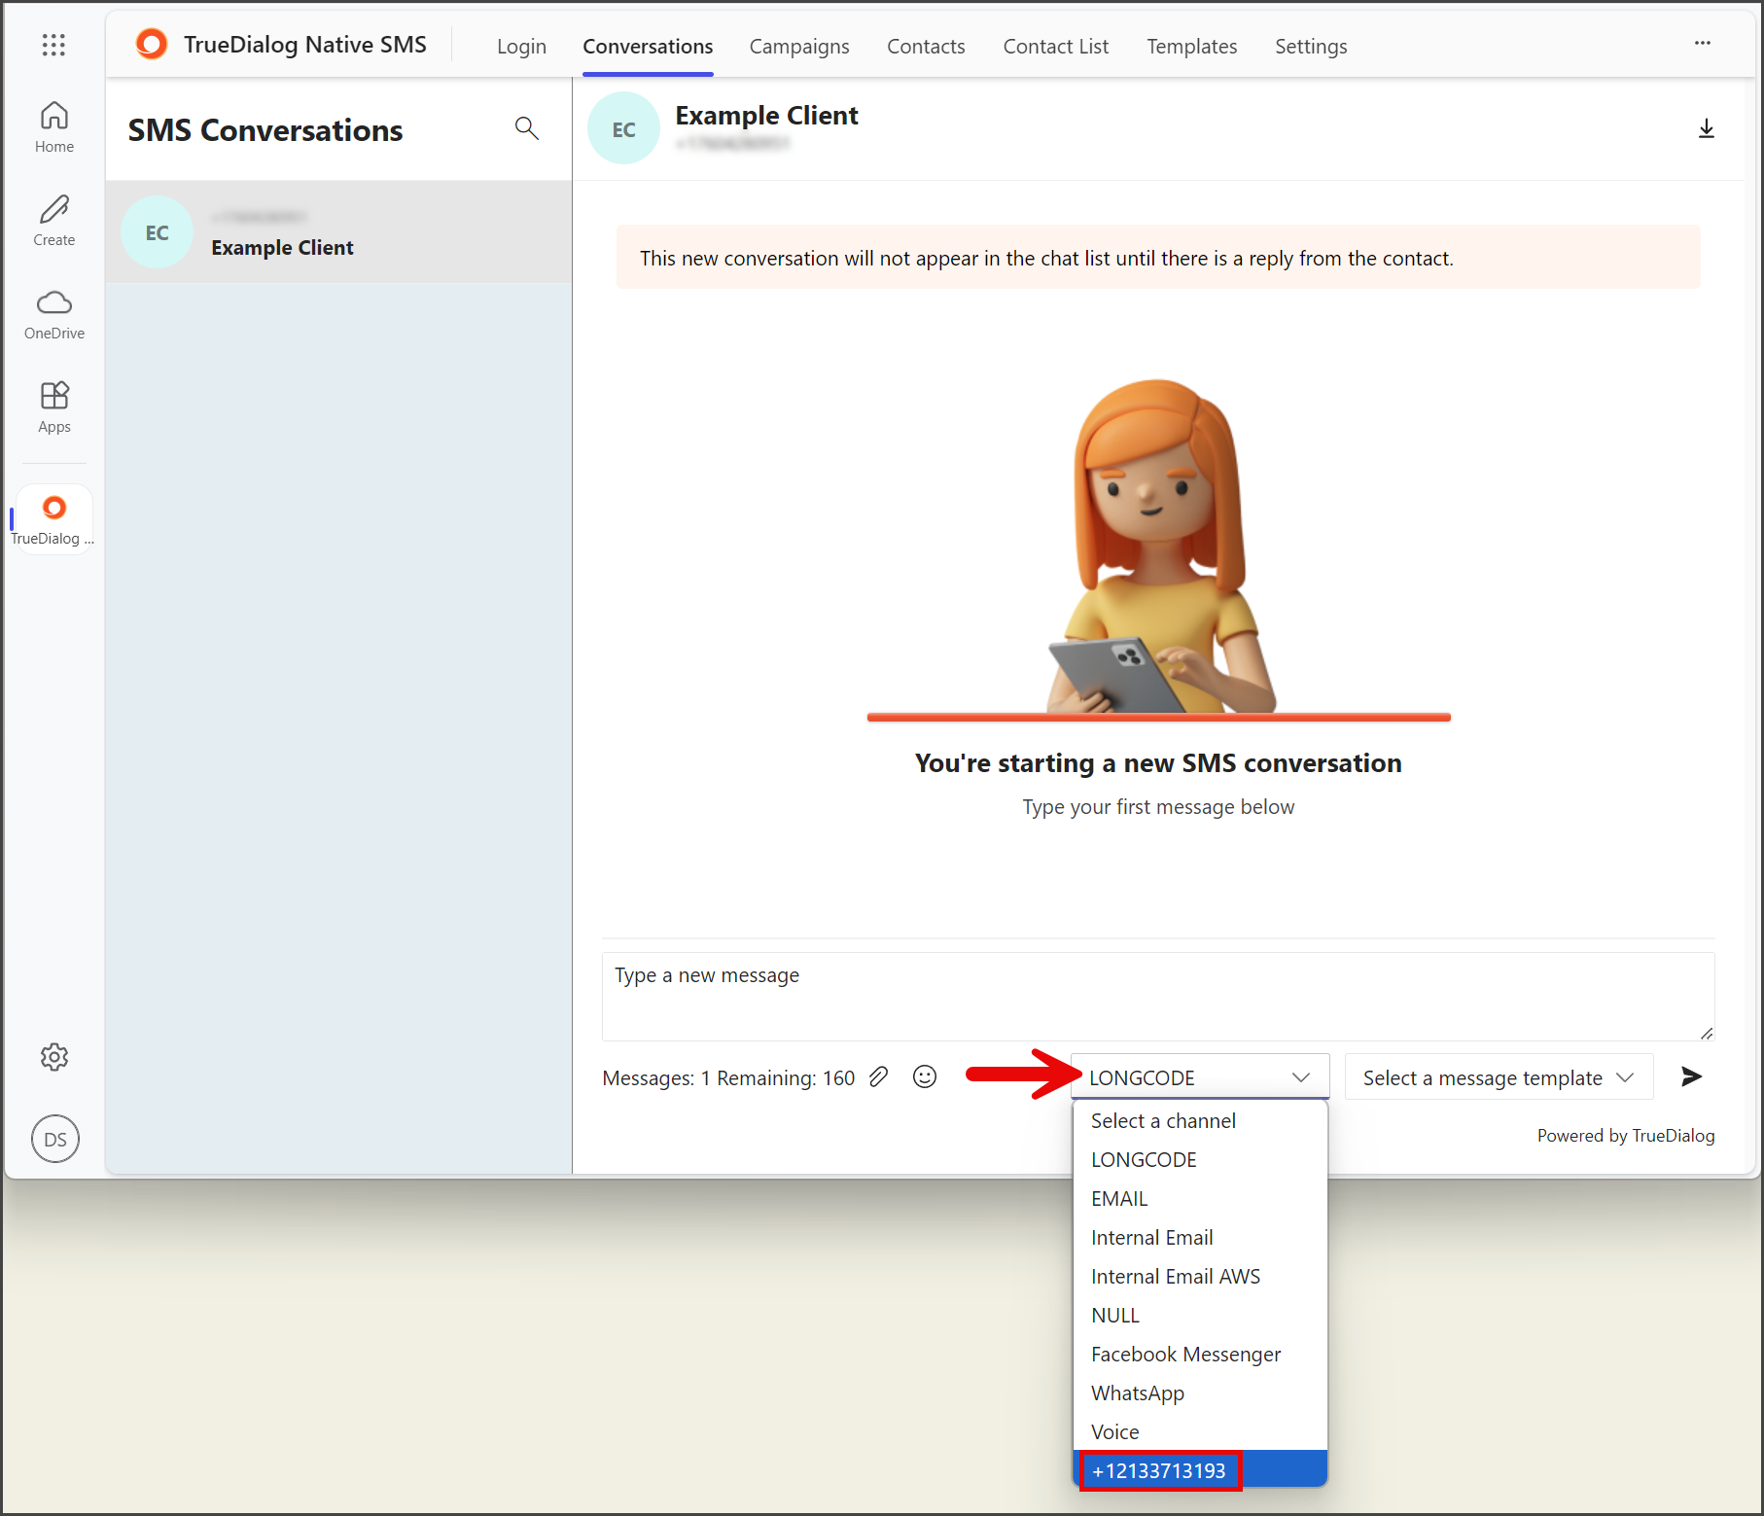This screenshot has height=1516, width=1764.
Task: Open the emoji picker smiley icon
Action: coord(925,1076)
